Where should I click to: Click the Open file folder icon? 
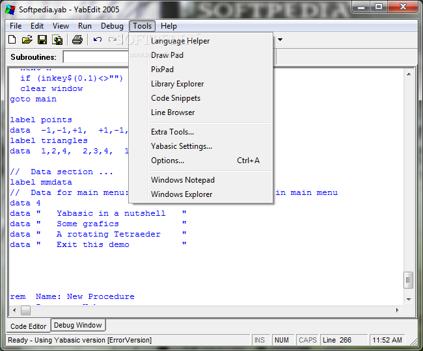pos(27,40)
